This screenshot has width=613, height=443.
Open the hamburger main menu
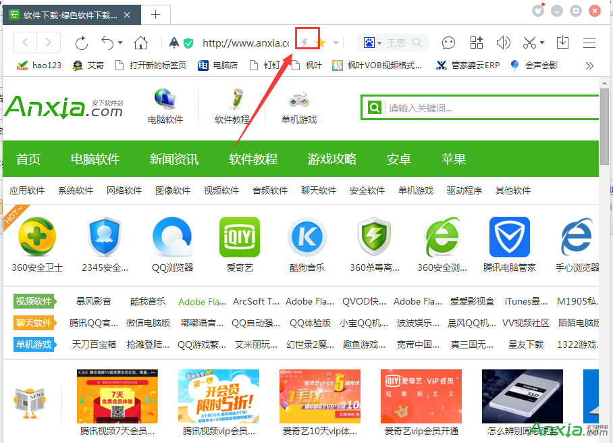pyautogui.click(x=589, y=43)
